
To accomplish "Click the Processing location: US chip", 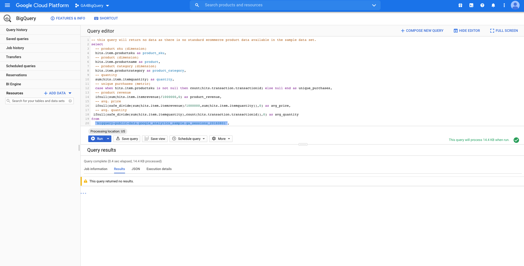I will [108, 131].
